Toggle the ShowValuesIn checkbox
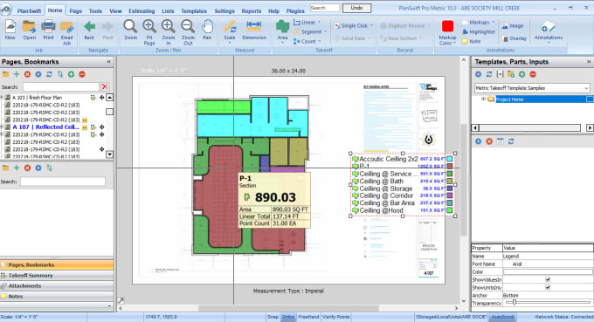This screenshot has height=322, width=594. 548,279
